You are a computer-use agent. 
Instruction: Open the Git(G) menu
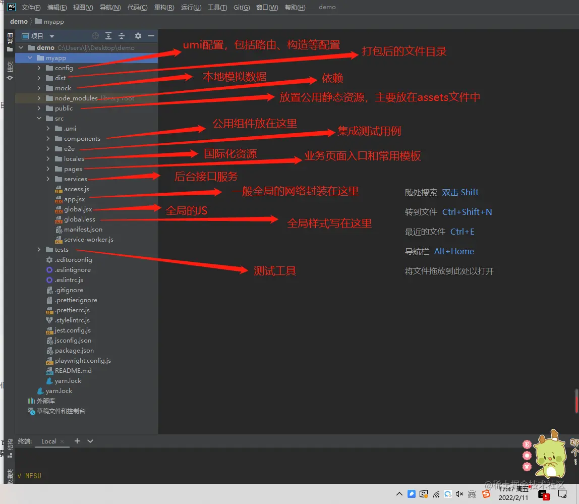(x=242, y=8)
